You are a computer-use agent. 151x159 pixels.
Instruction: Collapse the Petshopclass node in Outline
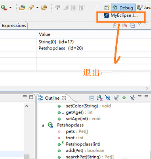tap(43, 125)
